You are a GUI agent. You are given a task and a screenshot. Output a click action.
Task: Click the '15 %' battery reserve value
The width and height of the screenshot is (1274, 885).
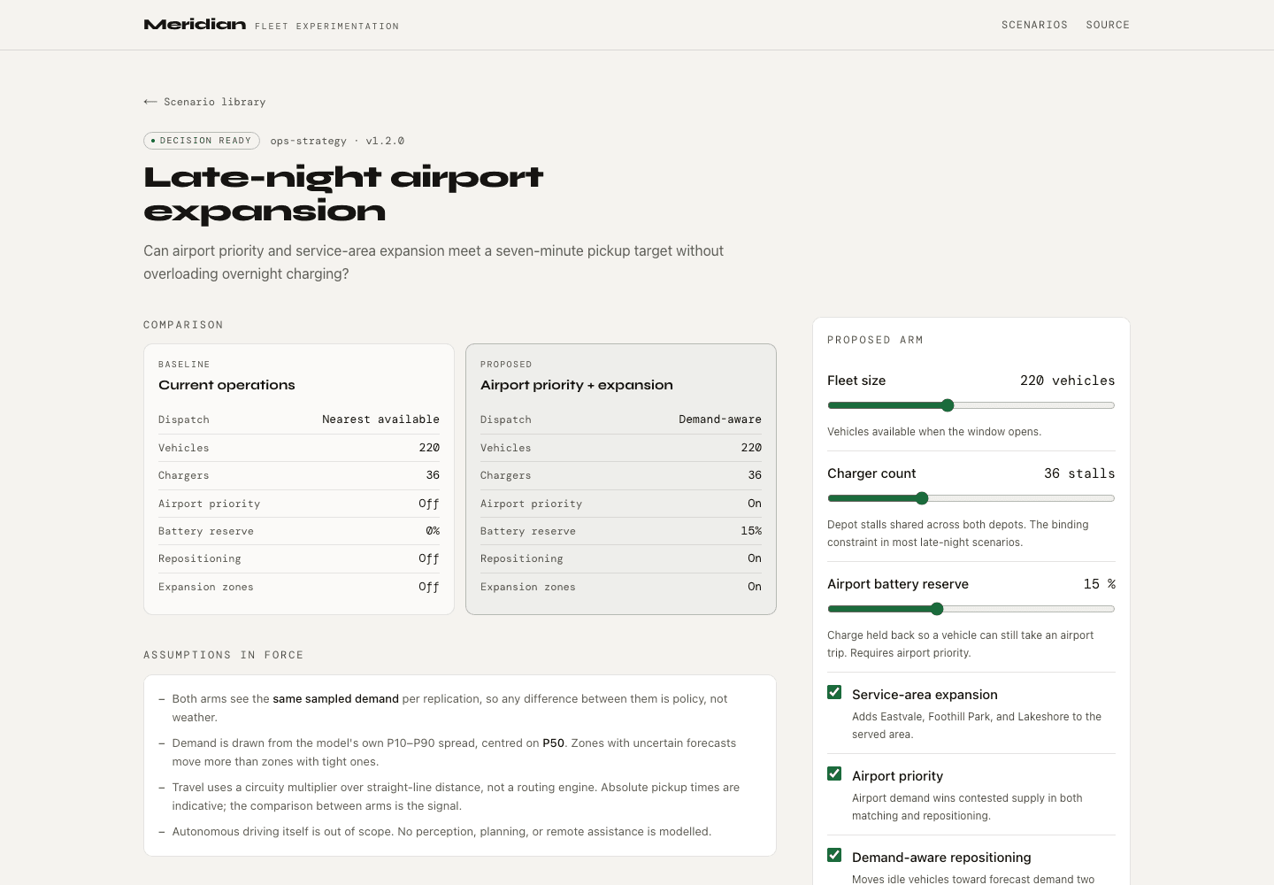point(1099,584)
